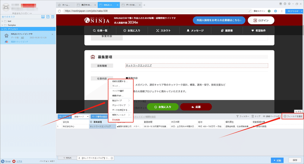Screen dimensions: 304x164
Task: Click the ネットワークエンジニア job title link
Action: 139,66
